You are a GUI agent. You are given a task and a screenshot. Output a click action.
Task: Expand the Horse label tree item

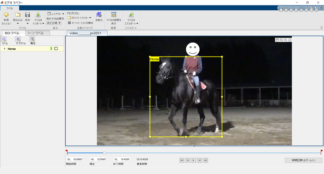[x=4, y=49]
